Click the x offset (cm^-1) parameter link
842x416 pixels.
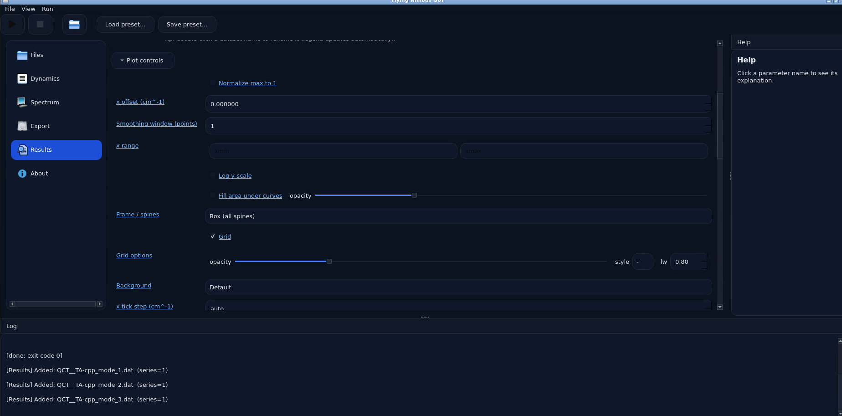click(x=140, y=102)
